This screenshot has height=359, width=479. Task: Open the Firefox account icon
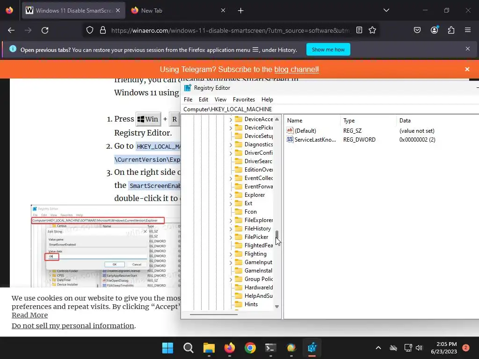[x=434, y=30]
